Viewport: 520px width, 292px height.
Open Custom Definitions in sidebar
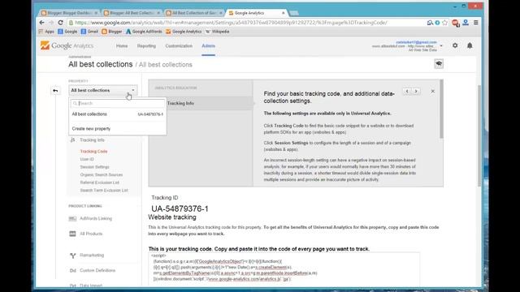click(x=97, y=270)
